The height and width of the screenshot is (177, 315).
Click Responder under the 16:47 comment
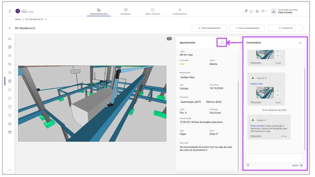click(x=256, y=102)
